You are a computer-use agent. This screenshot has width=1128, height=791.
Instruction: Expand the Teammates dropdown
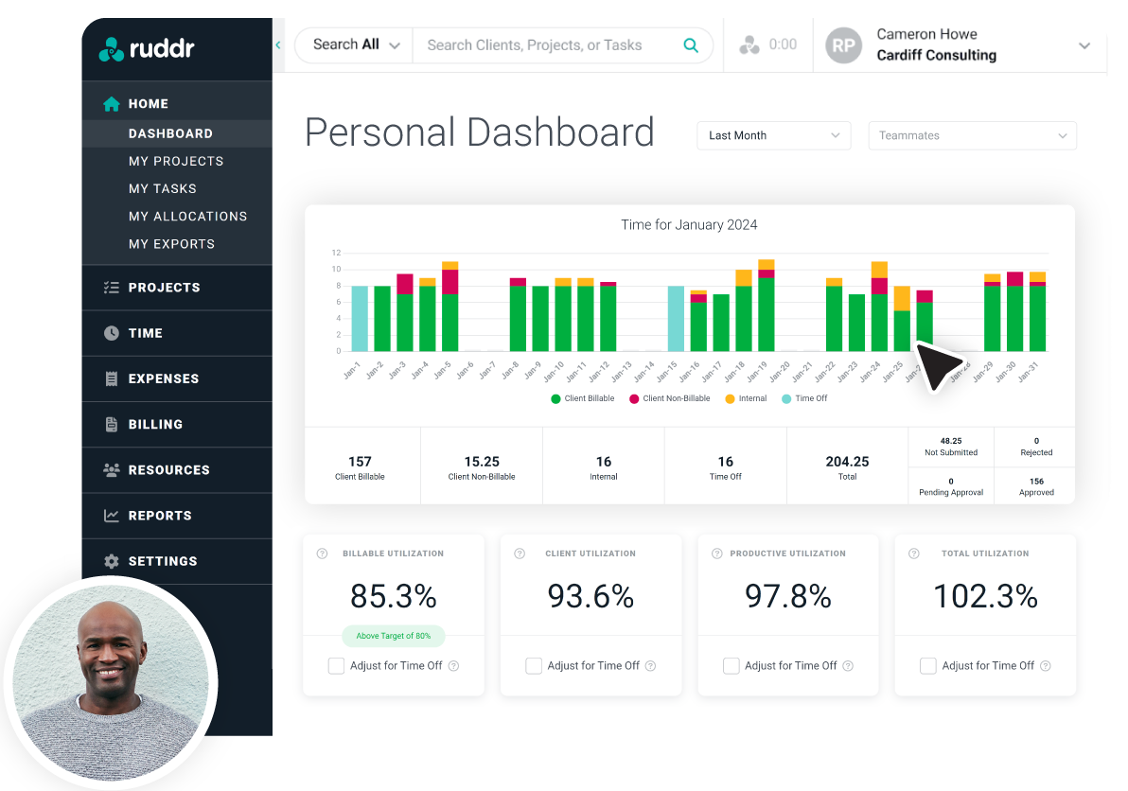(972, 135)
